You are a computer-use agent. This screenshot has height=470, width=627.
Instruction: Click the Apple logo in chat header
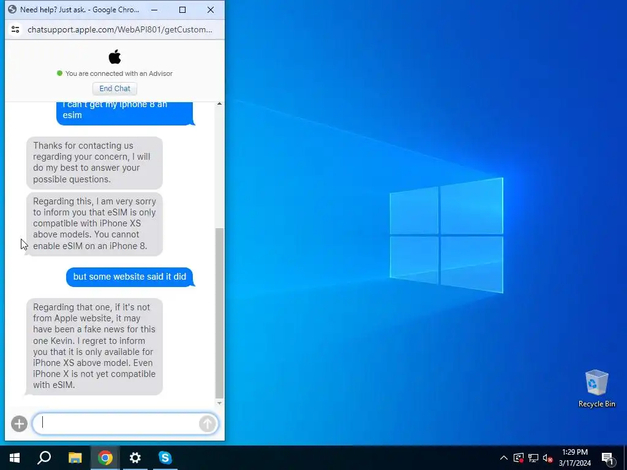pos(115,57)
